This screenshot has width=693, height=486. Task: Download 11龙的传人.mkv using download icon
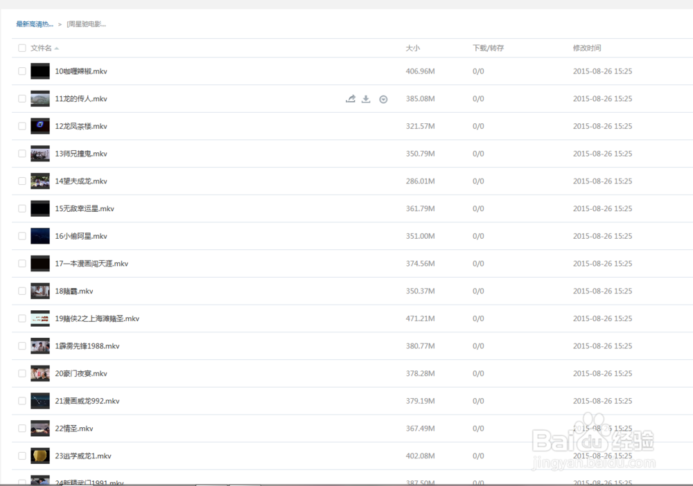366,99
